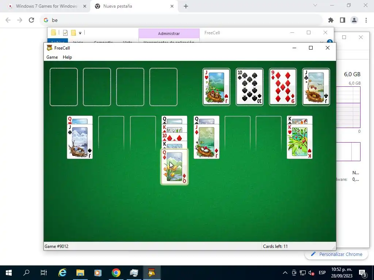The image size is (374, 280).
Task: Click the Jack of clubs foundation pile
Action: coord(316,87)
